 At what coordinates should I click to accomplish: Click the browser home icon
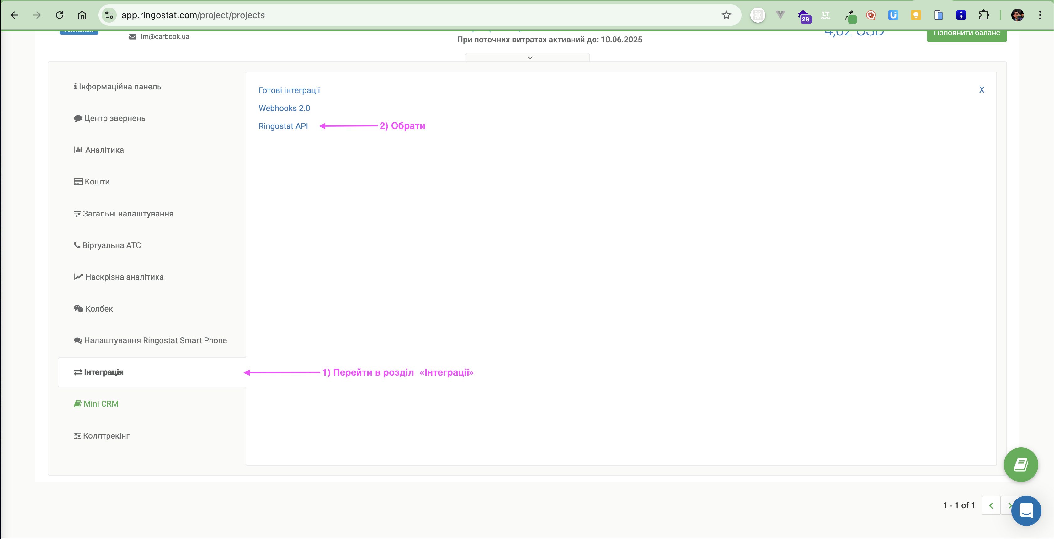[82, 15]
